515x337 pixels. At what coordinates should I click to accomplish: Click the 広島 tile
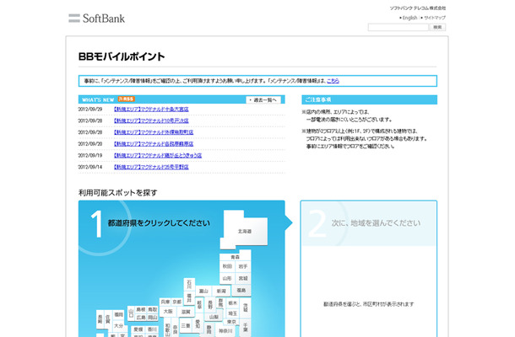141,318
